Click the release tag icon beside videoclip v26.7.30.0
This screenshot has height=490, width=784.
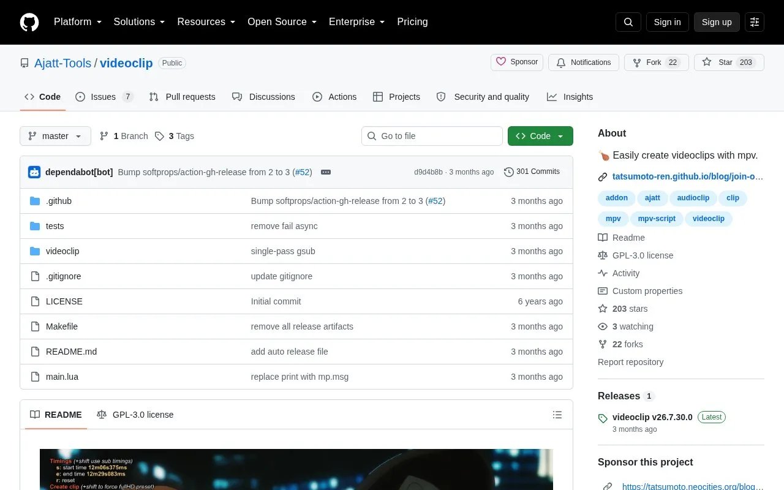click(x=603, y=418)
